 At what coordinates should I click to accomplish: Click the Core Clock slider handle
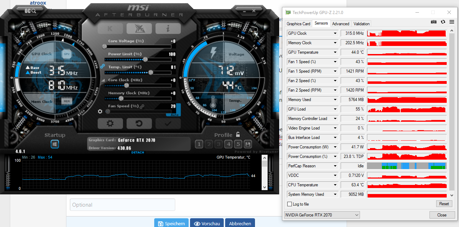coord(126,85)
